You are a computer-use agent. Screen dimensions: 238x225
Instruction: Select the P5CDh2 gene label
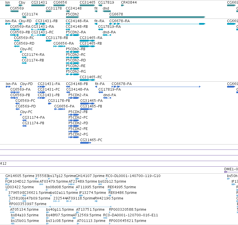pos(72,14)
